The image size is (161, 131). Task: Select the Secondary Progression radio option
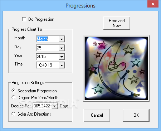coord(14,91)
